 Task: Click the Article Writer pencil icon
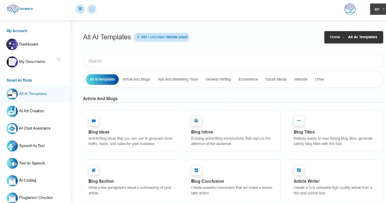click(299, 170)
